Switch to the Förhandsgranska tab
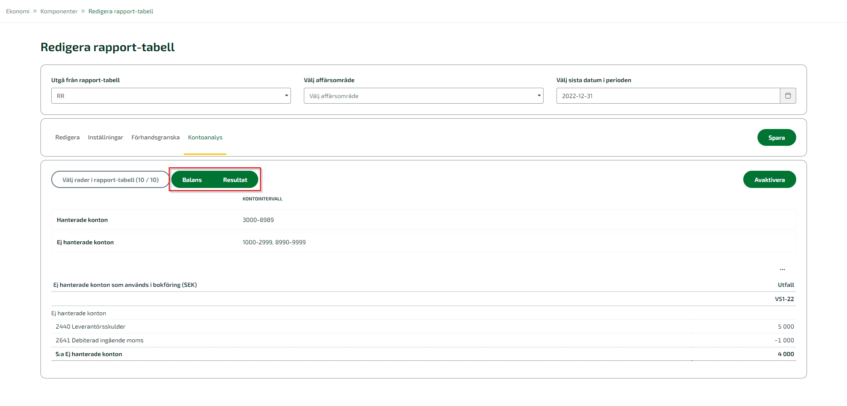The image size is (847, 406). pos(155,137)
